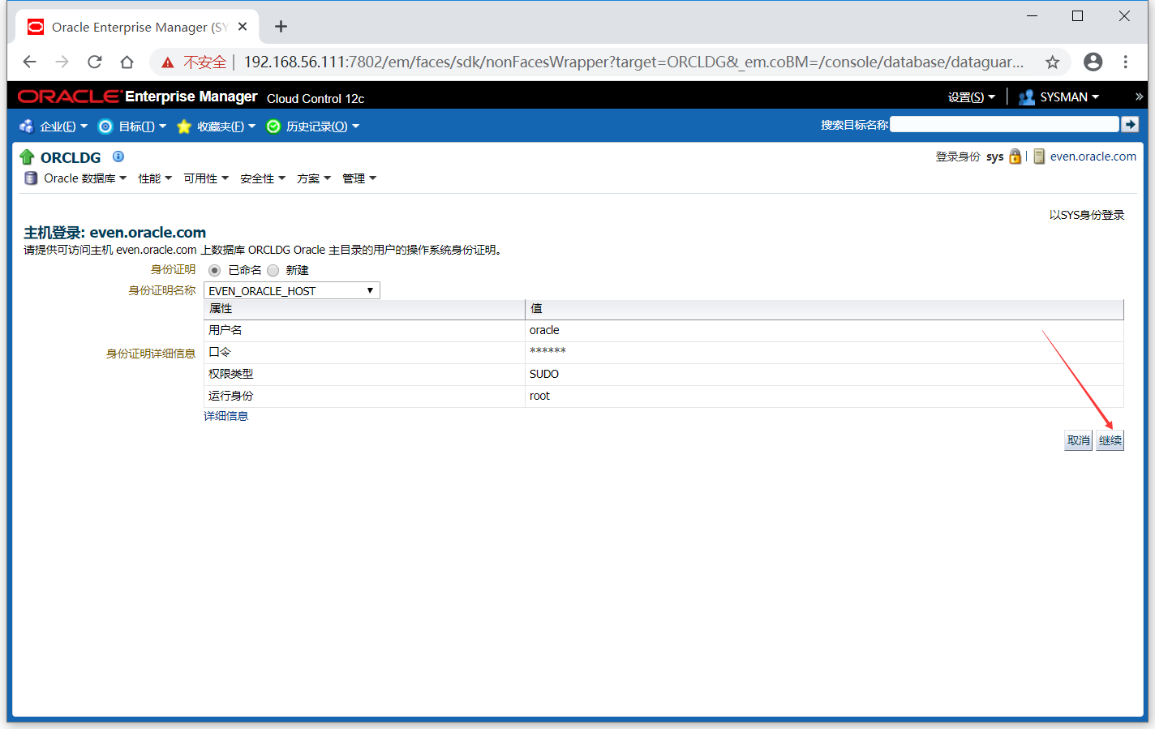Focus the 搜索目标名称 search field
Viewport: 1155px width, 729px height.
(1004, 124)
